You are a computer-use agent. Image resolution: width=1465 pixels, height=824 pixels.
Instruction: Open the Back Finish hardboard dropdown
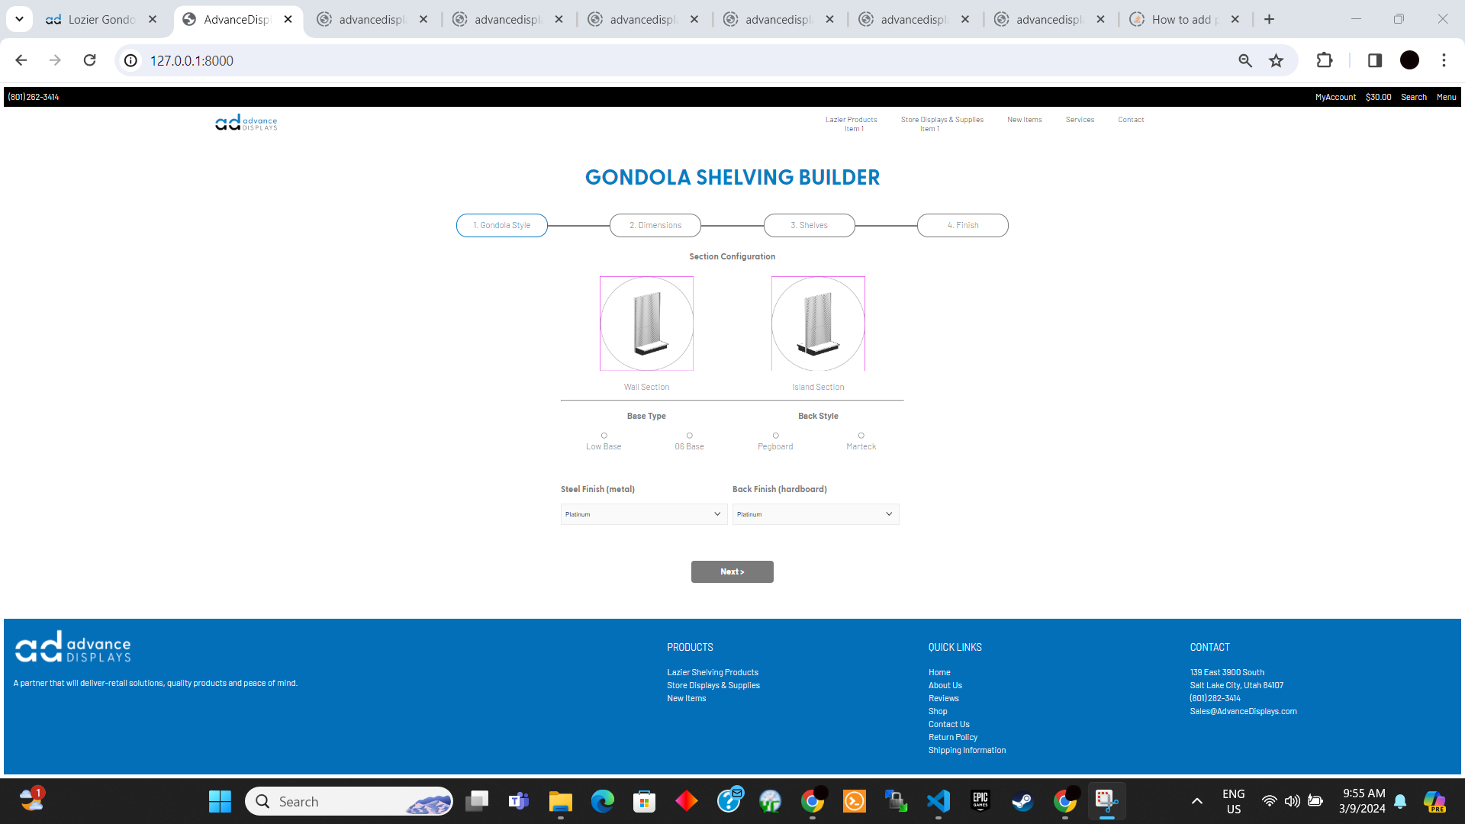pyautogui.click(x=815, y=513)
